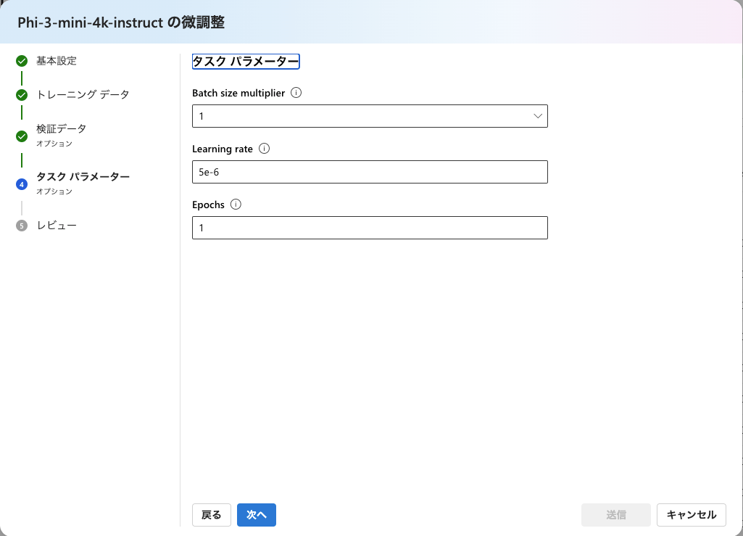Click the Epochs label text
Viewport: 743px width, 536px height.
click(x=208, y=205)
